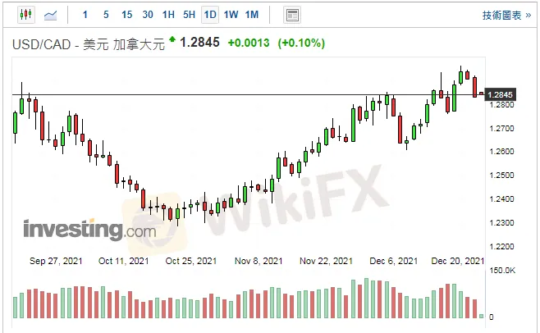The height and width of the screenshot is (333, 540).
Task: Click the investing.com logo on chart
Action: [90, 229]
